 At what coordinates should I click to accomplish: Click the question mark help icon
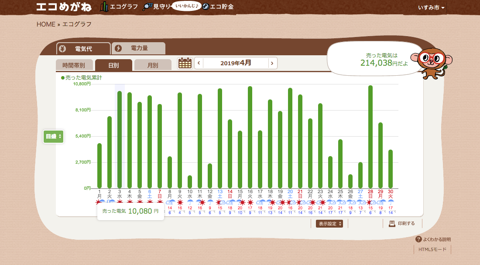click(x=418, y=239)
